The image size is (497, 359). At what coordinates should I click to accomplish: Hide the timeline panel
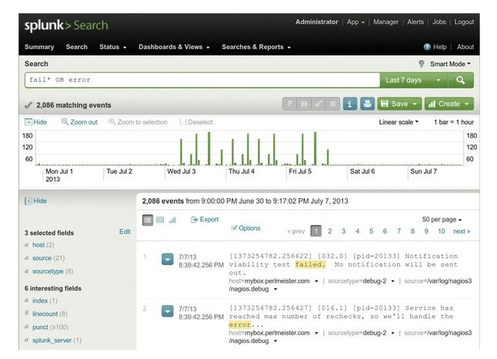[x=35, y=122]
